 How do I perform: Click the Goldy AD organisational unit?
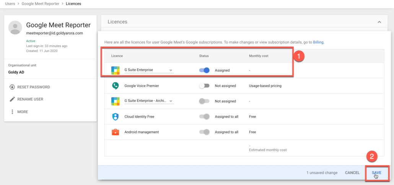pyautogui.click(x=16, y=72)
